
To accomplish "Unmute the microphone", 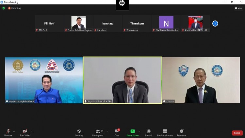I will point(8,133).
